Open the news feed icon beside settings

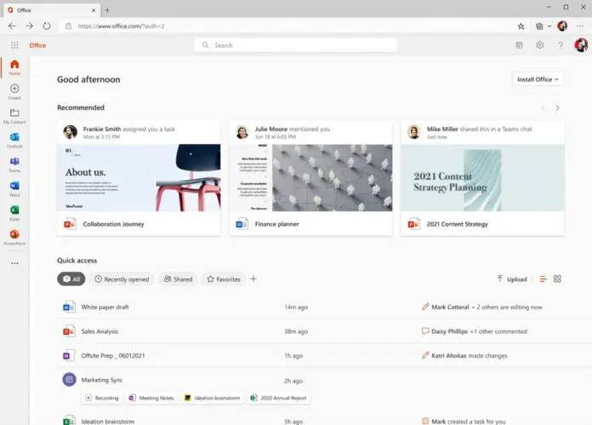[x=519, y=45]
